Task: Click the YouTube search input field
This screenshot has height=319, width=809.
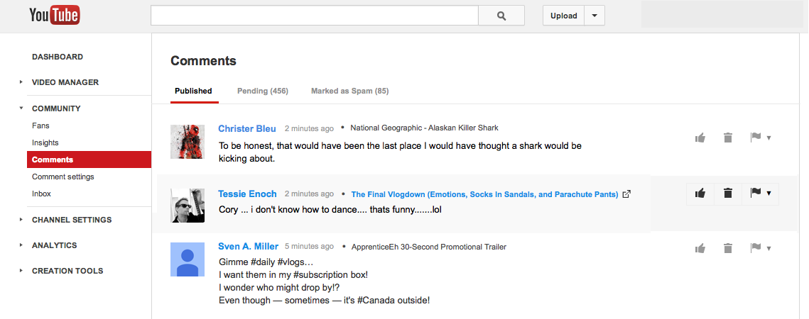Action: pos(314,16)
